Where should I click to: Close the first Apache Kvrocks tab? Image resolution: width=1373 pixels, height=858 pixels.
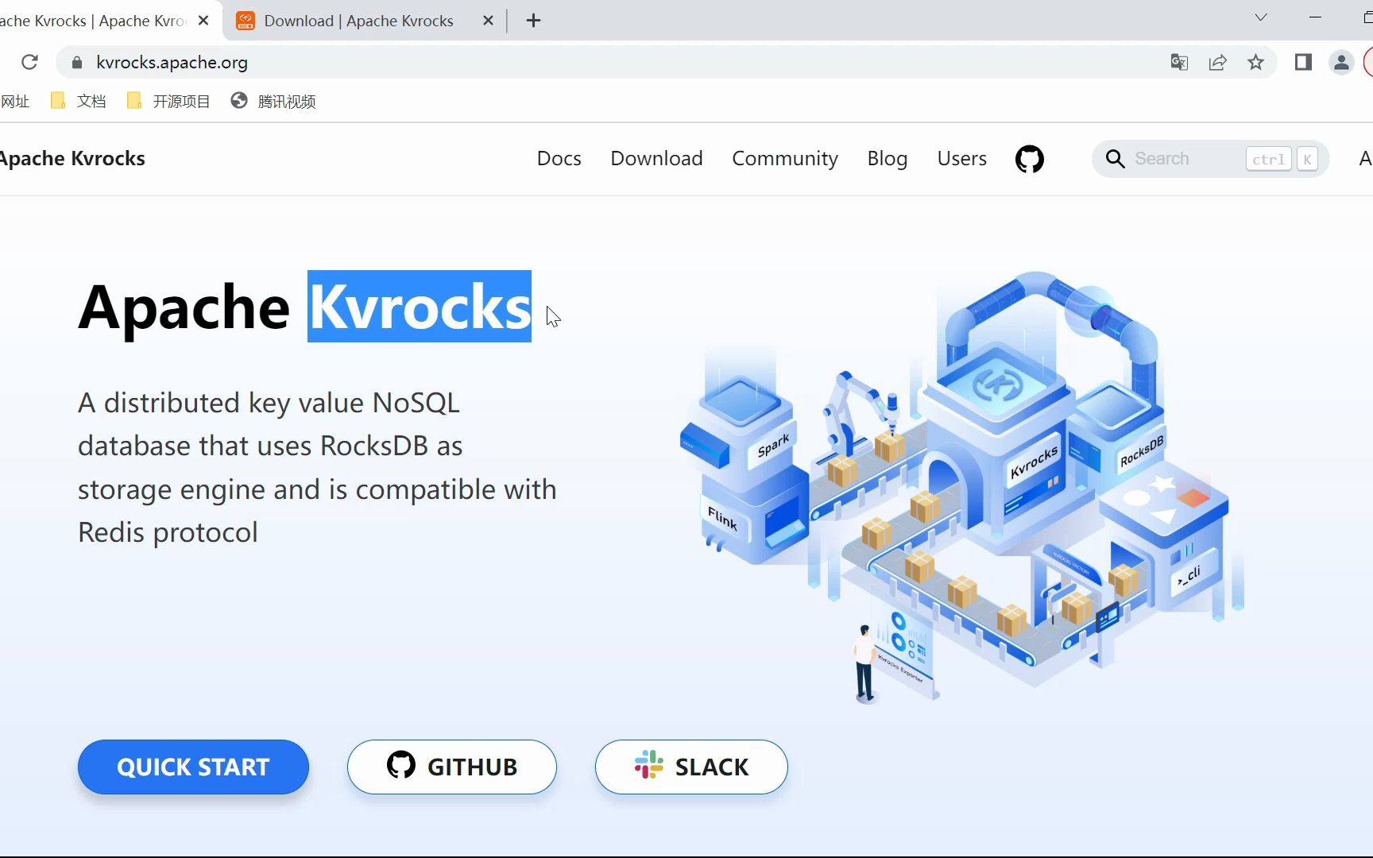204,21
